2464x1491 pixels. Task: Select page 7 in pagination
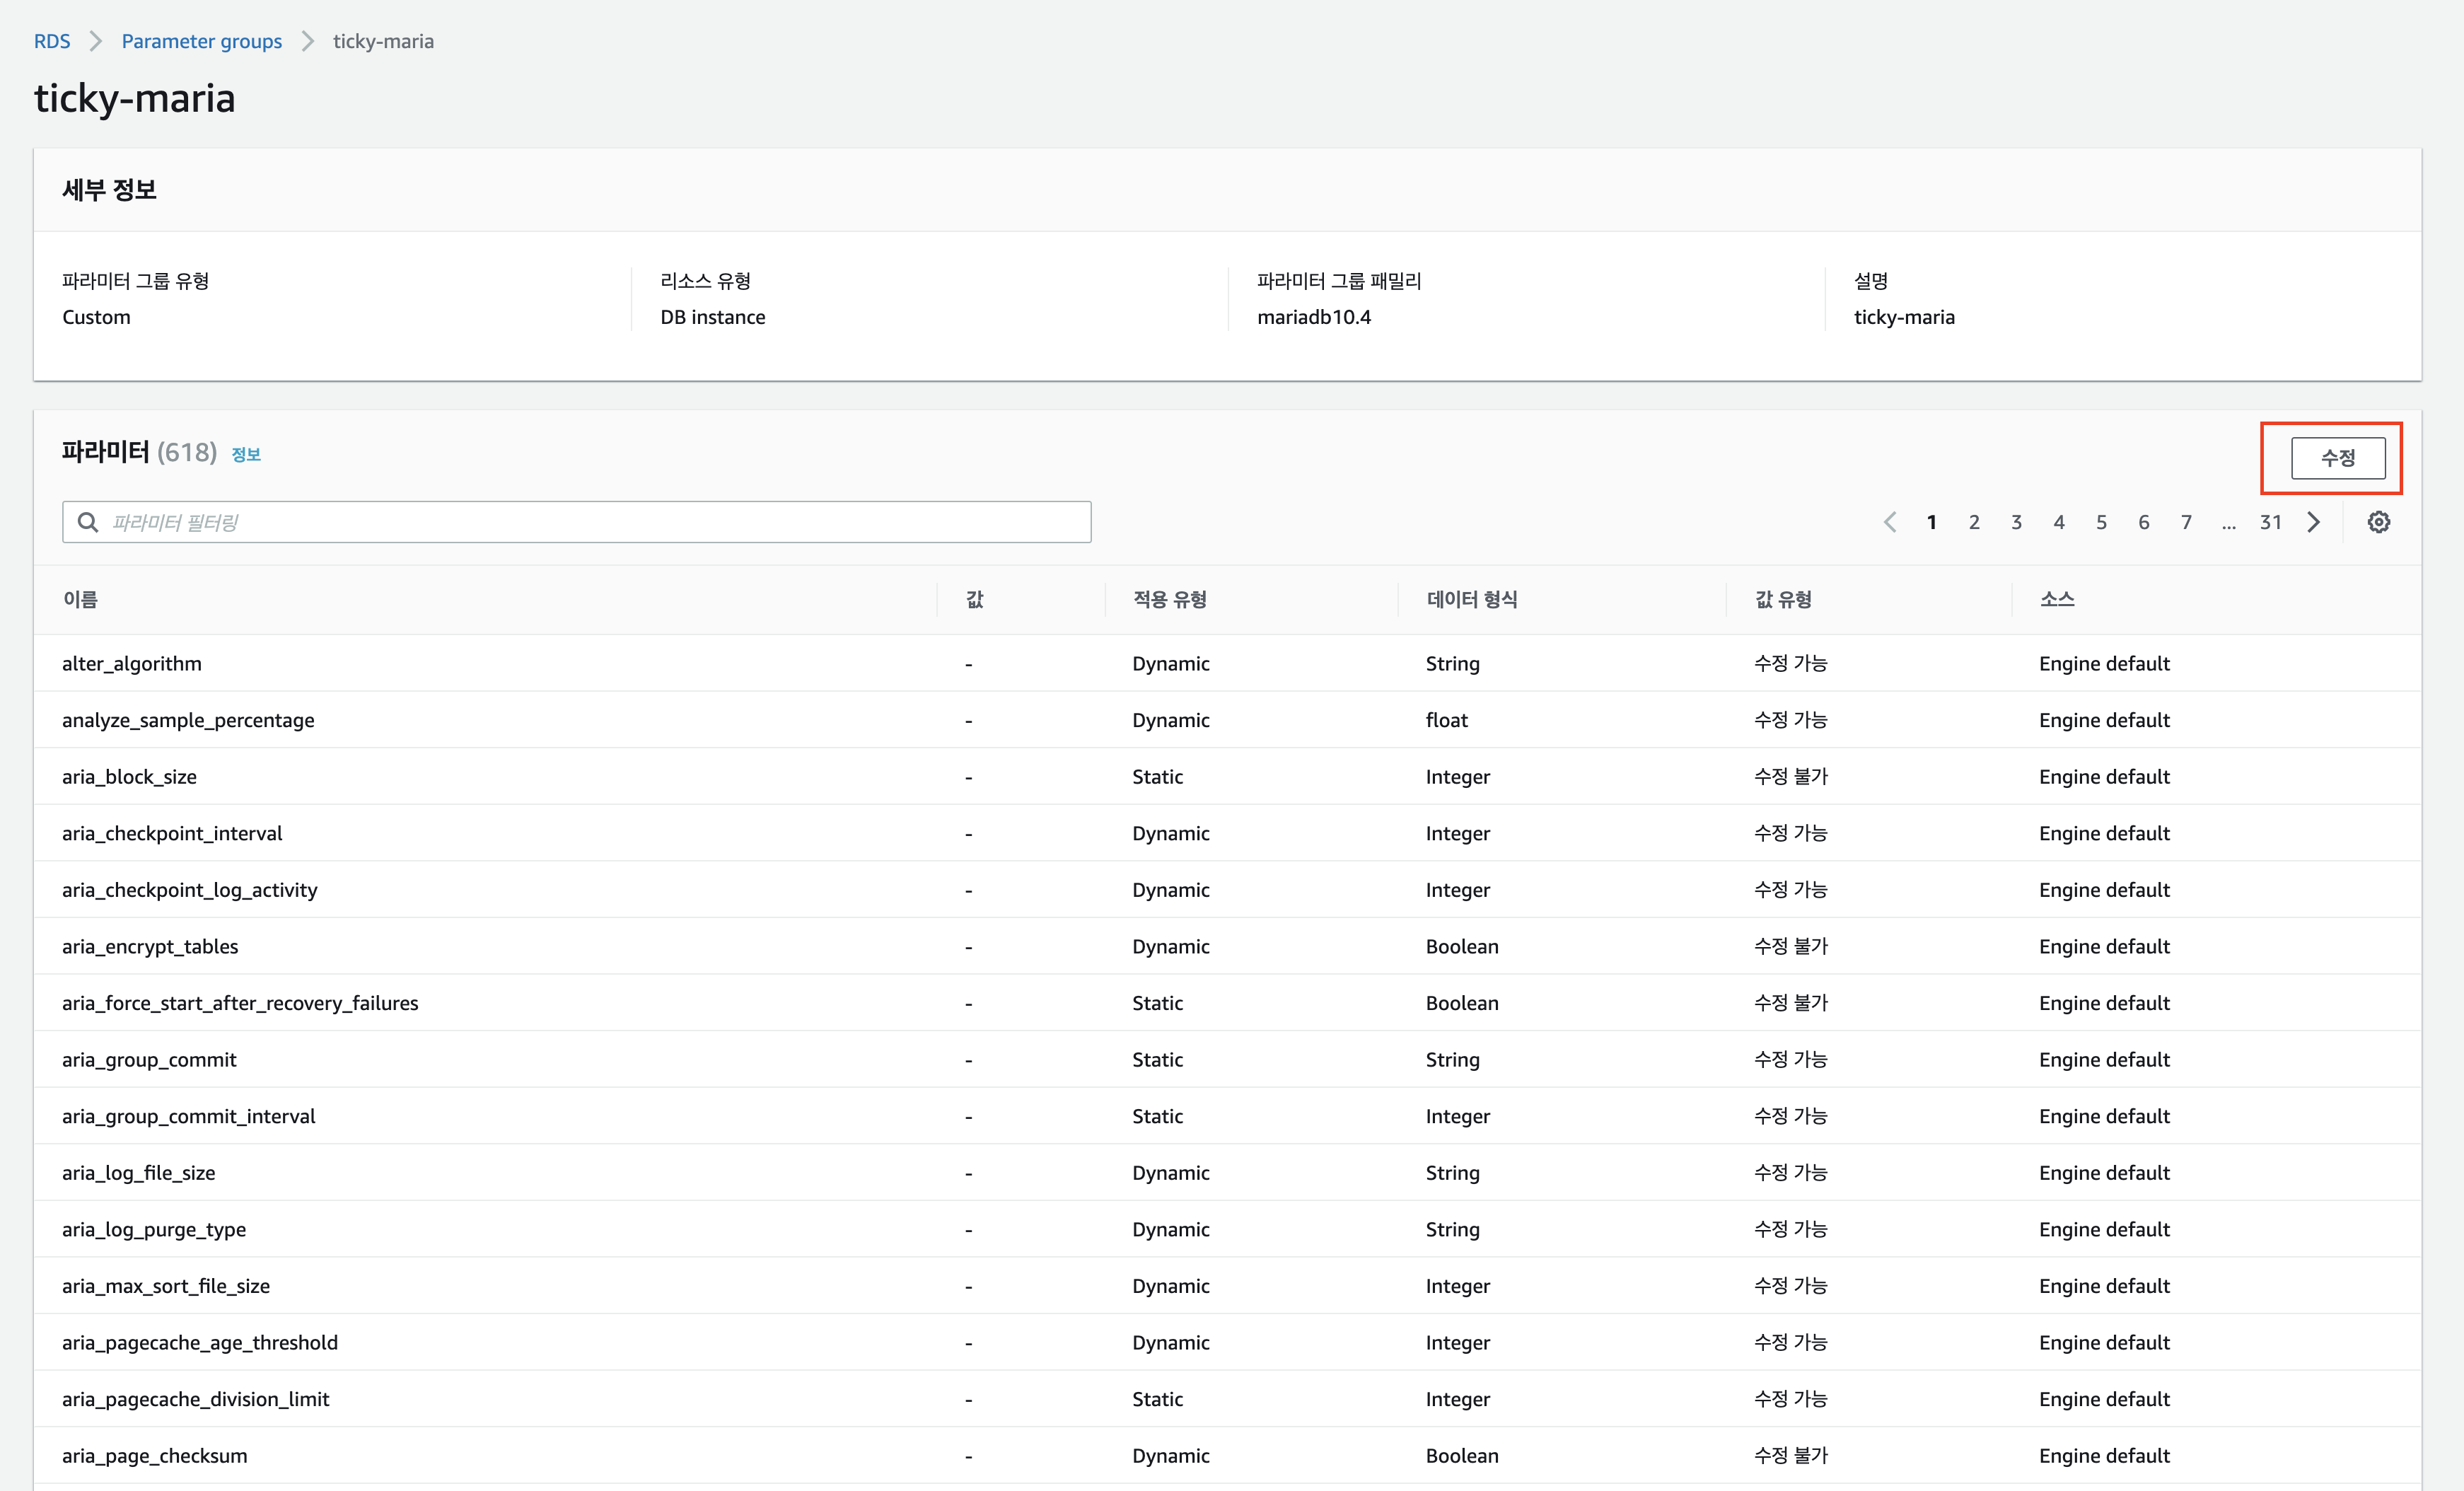pos(2186,522)
